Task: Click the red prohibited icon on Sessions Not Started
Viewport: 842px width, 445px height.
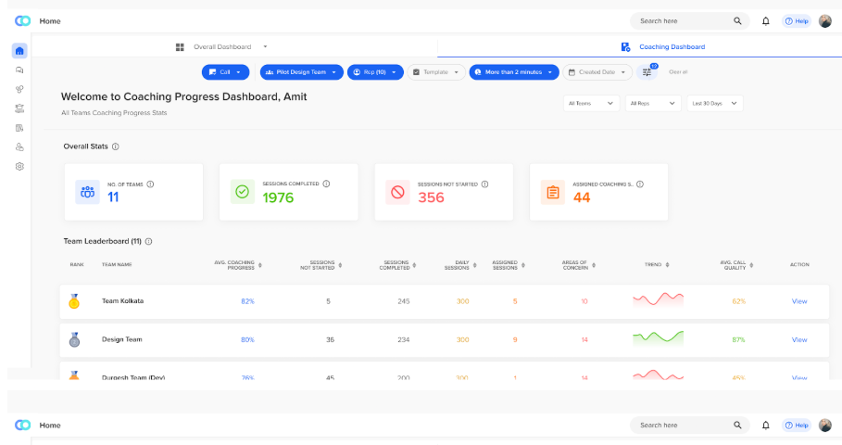Action: 397,192
